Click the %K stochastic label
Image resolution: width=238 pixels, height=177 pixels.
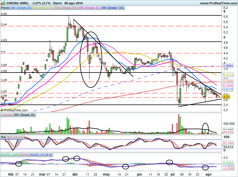tap(3, 137)
